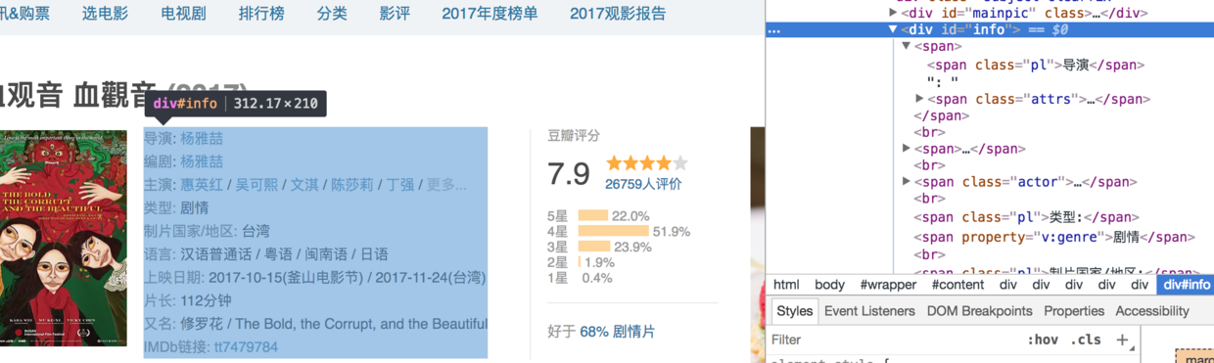Click the 语言: 汉语普通话 line
The height and width of the screenshot is (363, 1214).
click(265, 254)
